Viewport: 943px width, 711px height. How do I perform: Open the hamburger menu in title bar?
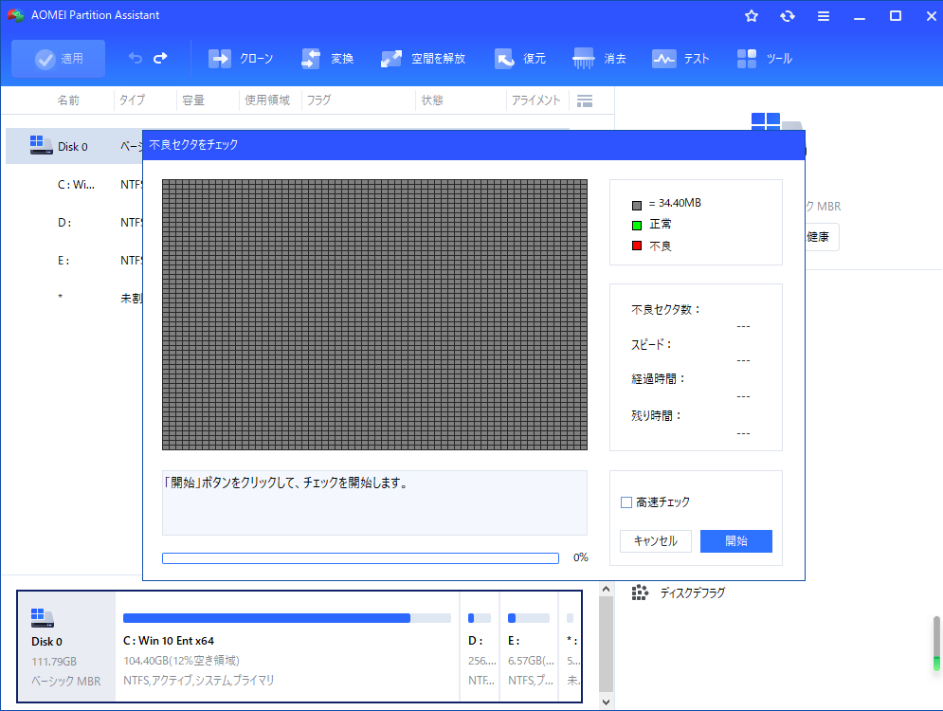click(824, 16)
